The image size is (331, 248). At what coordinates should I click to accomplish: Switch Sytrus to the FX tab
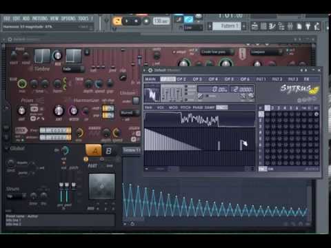[x=306, y=79]
